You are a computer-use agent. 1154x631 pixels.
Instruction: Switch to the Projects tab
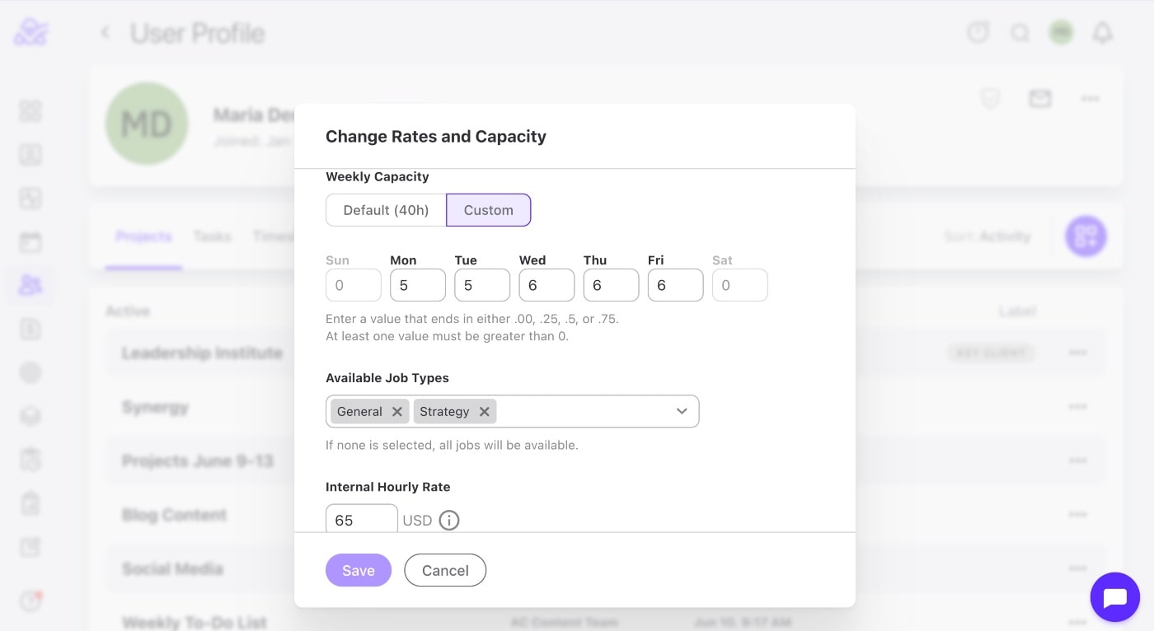tap(143, 236)
